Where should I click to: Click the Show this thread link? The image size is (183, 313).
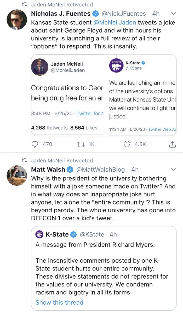pyautogui.click(x=59, y=303)
